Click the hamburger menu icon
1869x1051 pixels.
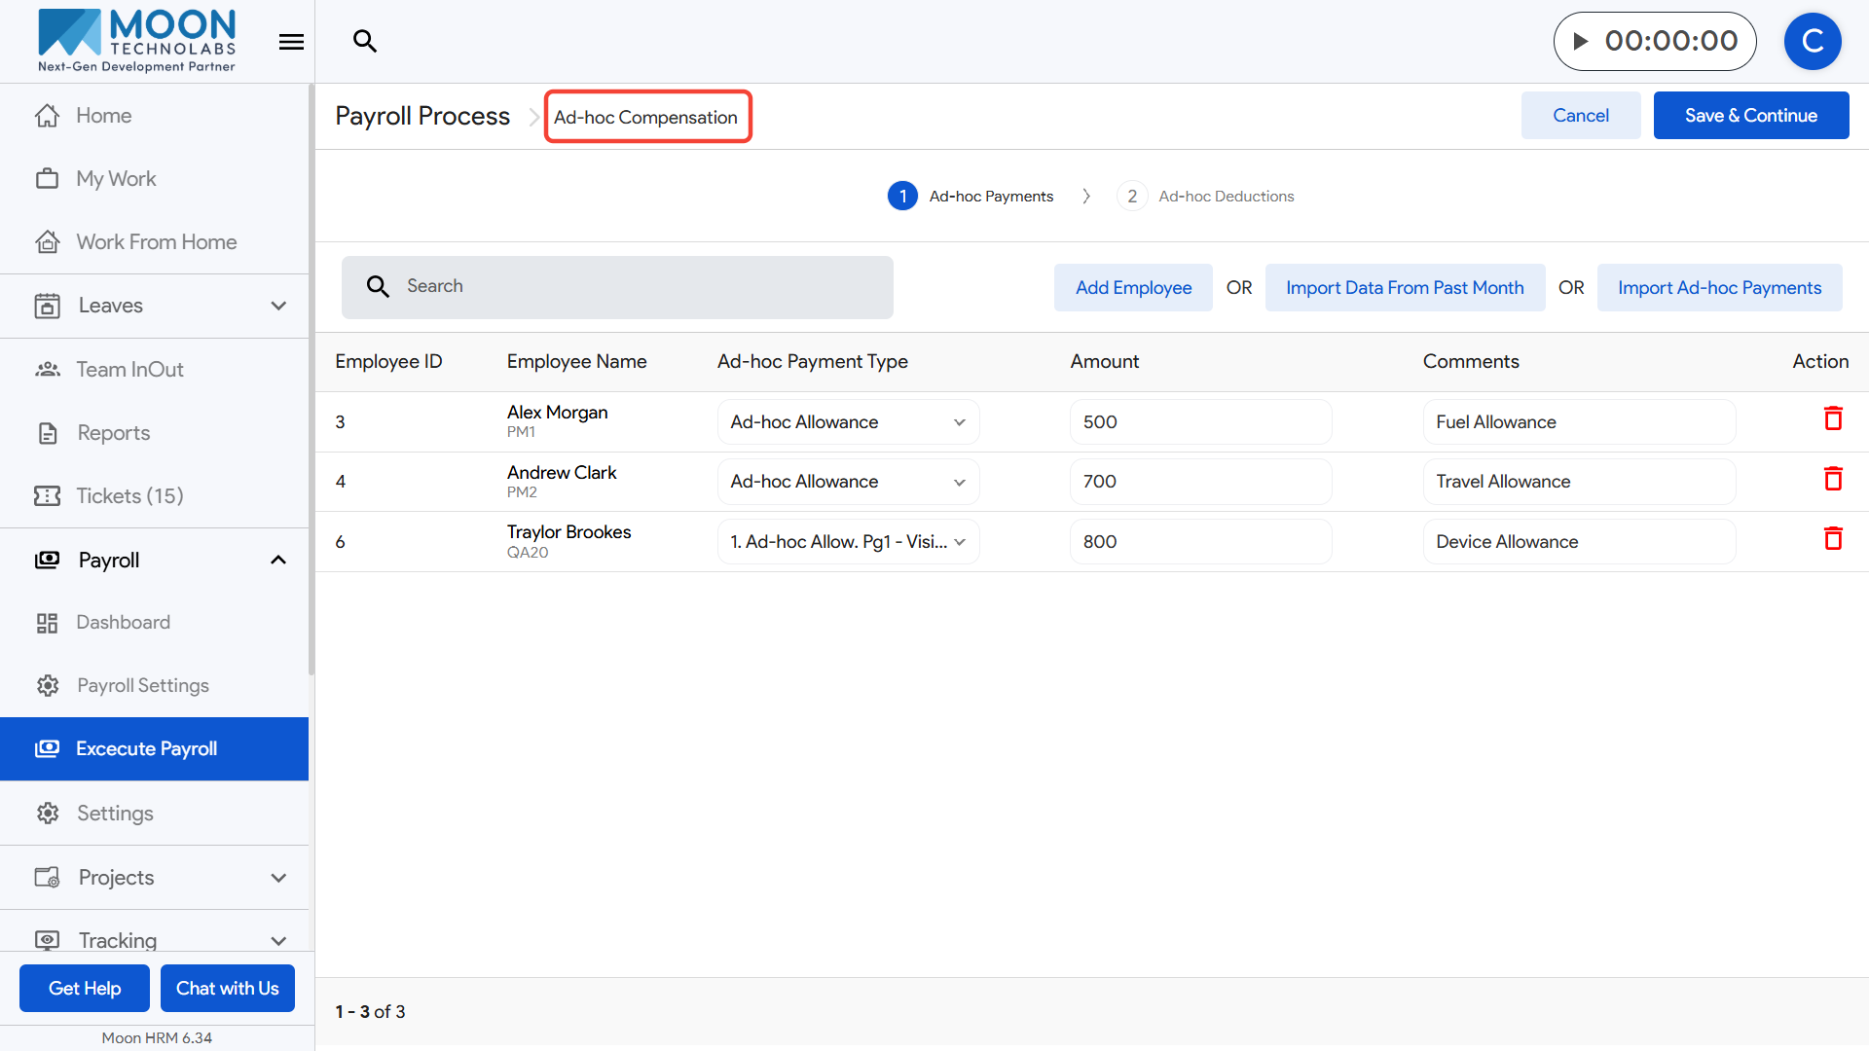tap(291, 42)
